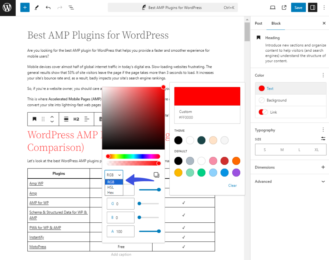Toggle the Settings sidebar panel icon
The image size is (329, 260).
[x=312, y=8]
